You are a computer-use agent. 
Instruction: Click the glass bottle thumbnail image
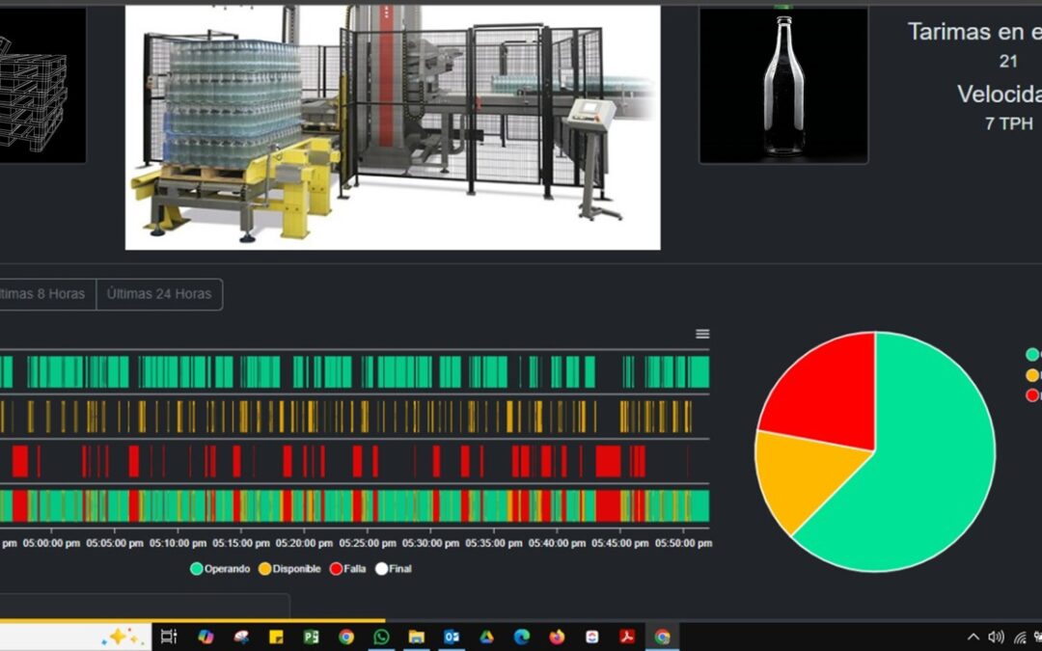(x=781, y=82)
